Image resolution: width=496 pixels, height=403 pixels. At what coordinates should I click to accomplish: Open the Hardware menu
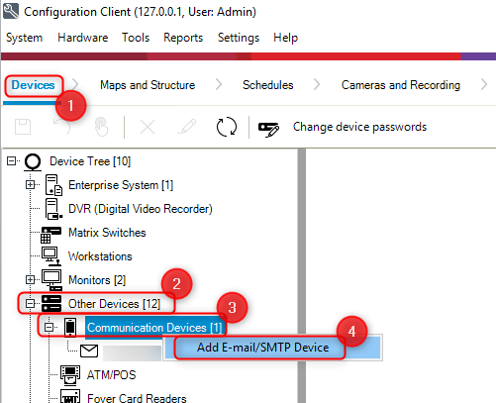[83, 38]
